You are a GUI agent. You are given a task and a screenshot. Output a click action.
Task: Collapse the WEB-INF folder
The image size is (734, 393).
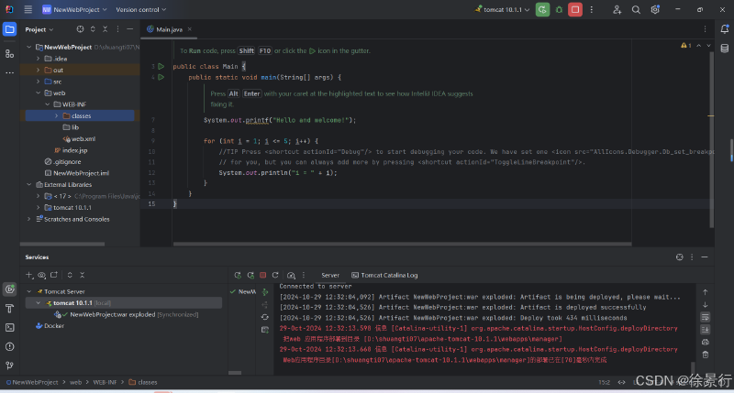click(x=48, y=104)
